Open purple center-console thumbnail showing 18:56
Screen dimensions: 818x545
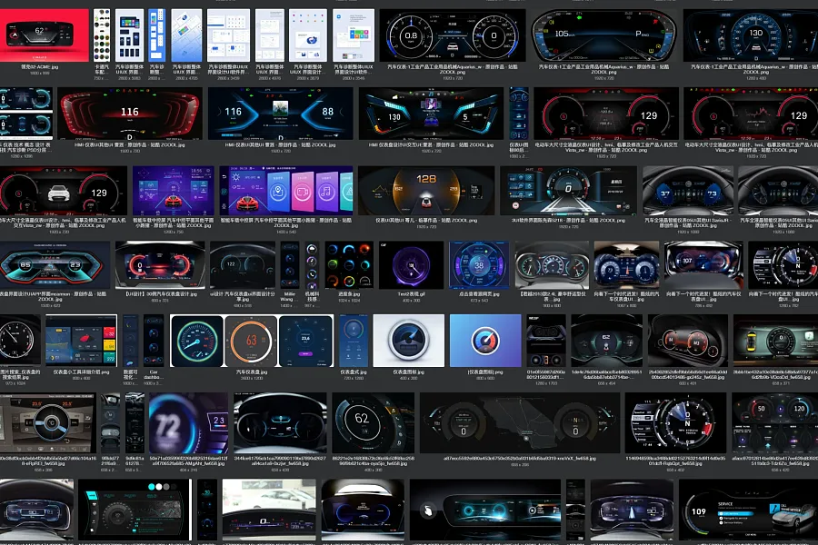click(174, 191)
